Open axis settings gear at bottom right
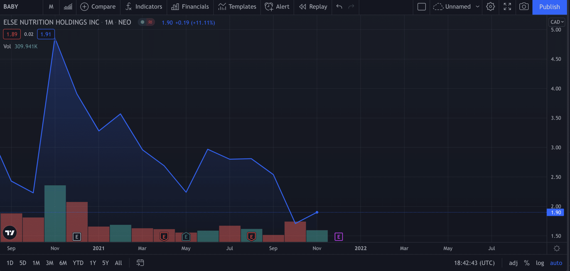570x271 pixels. (557, 248)
